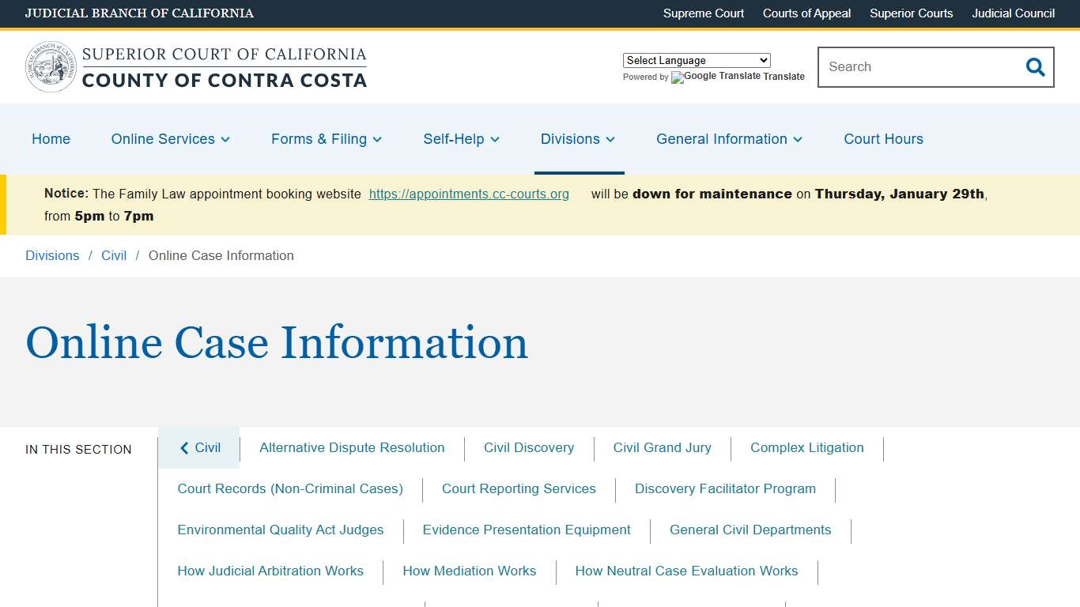Select the Forms & Filing menu
Screen dimensions: 1080x607
click(x=325, y=139)
